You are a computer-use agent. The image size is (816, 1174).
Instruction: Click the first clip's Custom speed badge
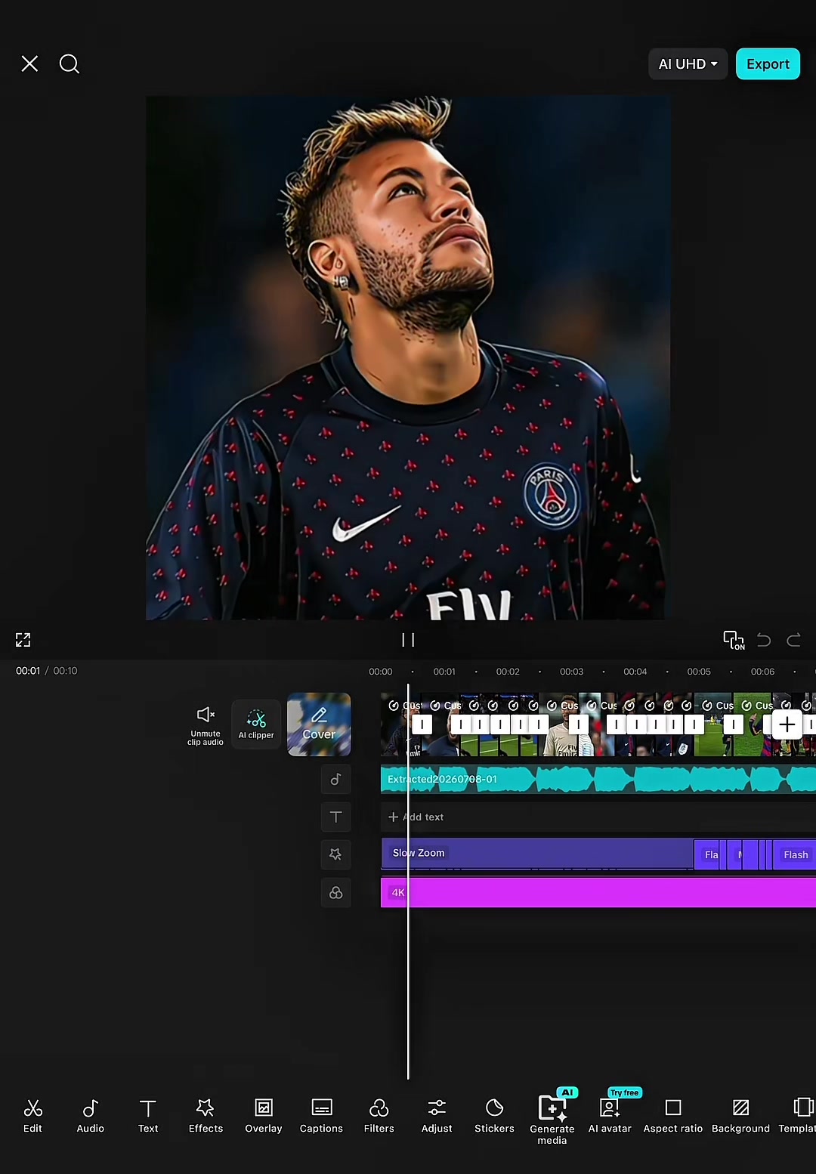405,706
